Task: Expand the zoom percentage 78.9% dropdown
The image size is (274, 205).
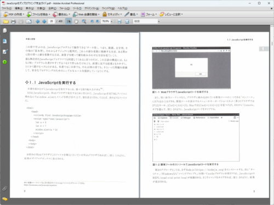Action: 111,21
